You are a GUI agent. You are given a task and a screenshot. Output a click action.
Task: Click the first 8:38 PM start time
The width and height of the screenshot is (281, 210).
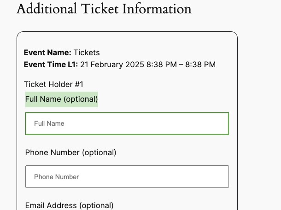tap(162, 64)
